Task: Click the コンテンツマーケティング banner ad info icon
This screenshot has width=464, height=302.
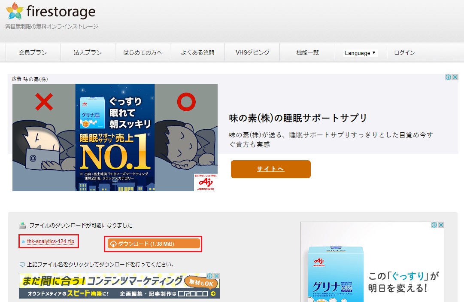Action: (x=209, y=276)
